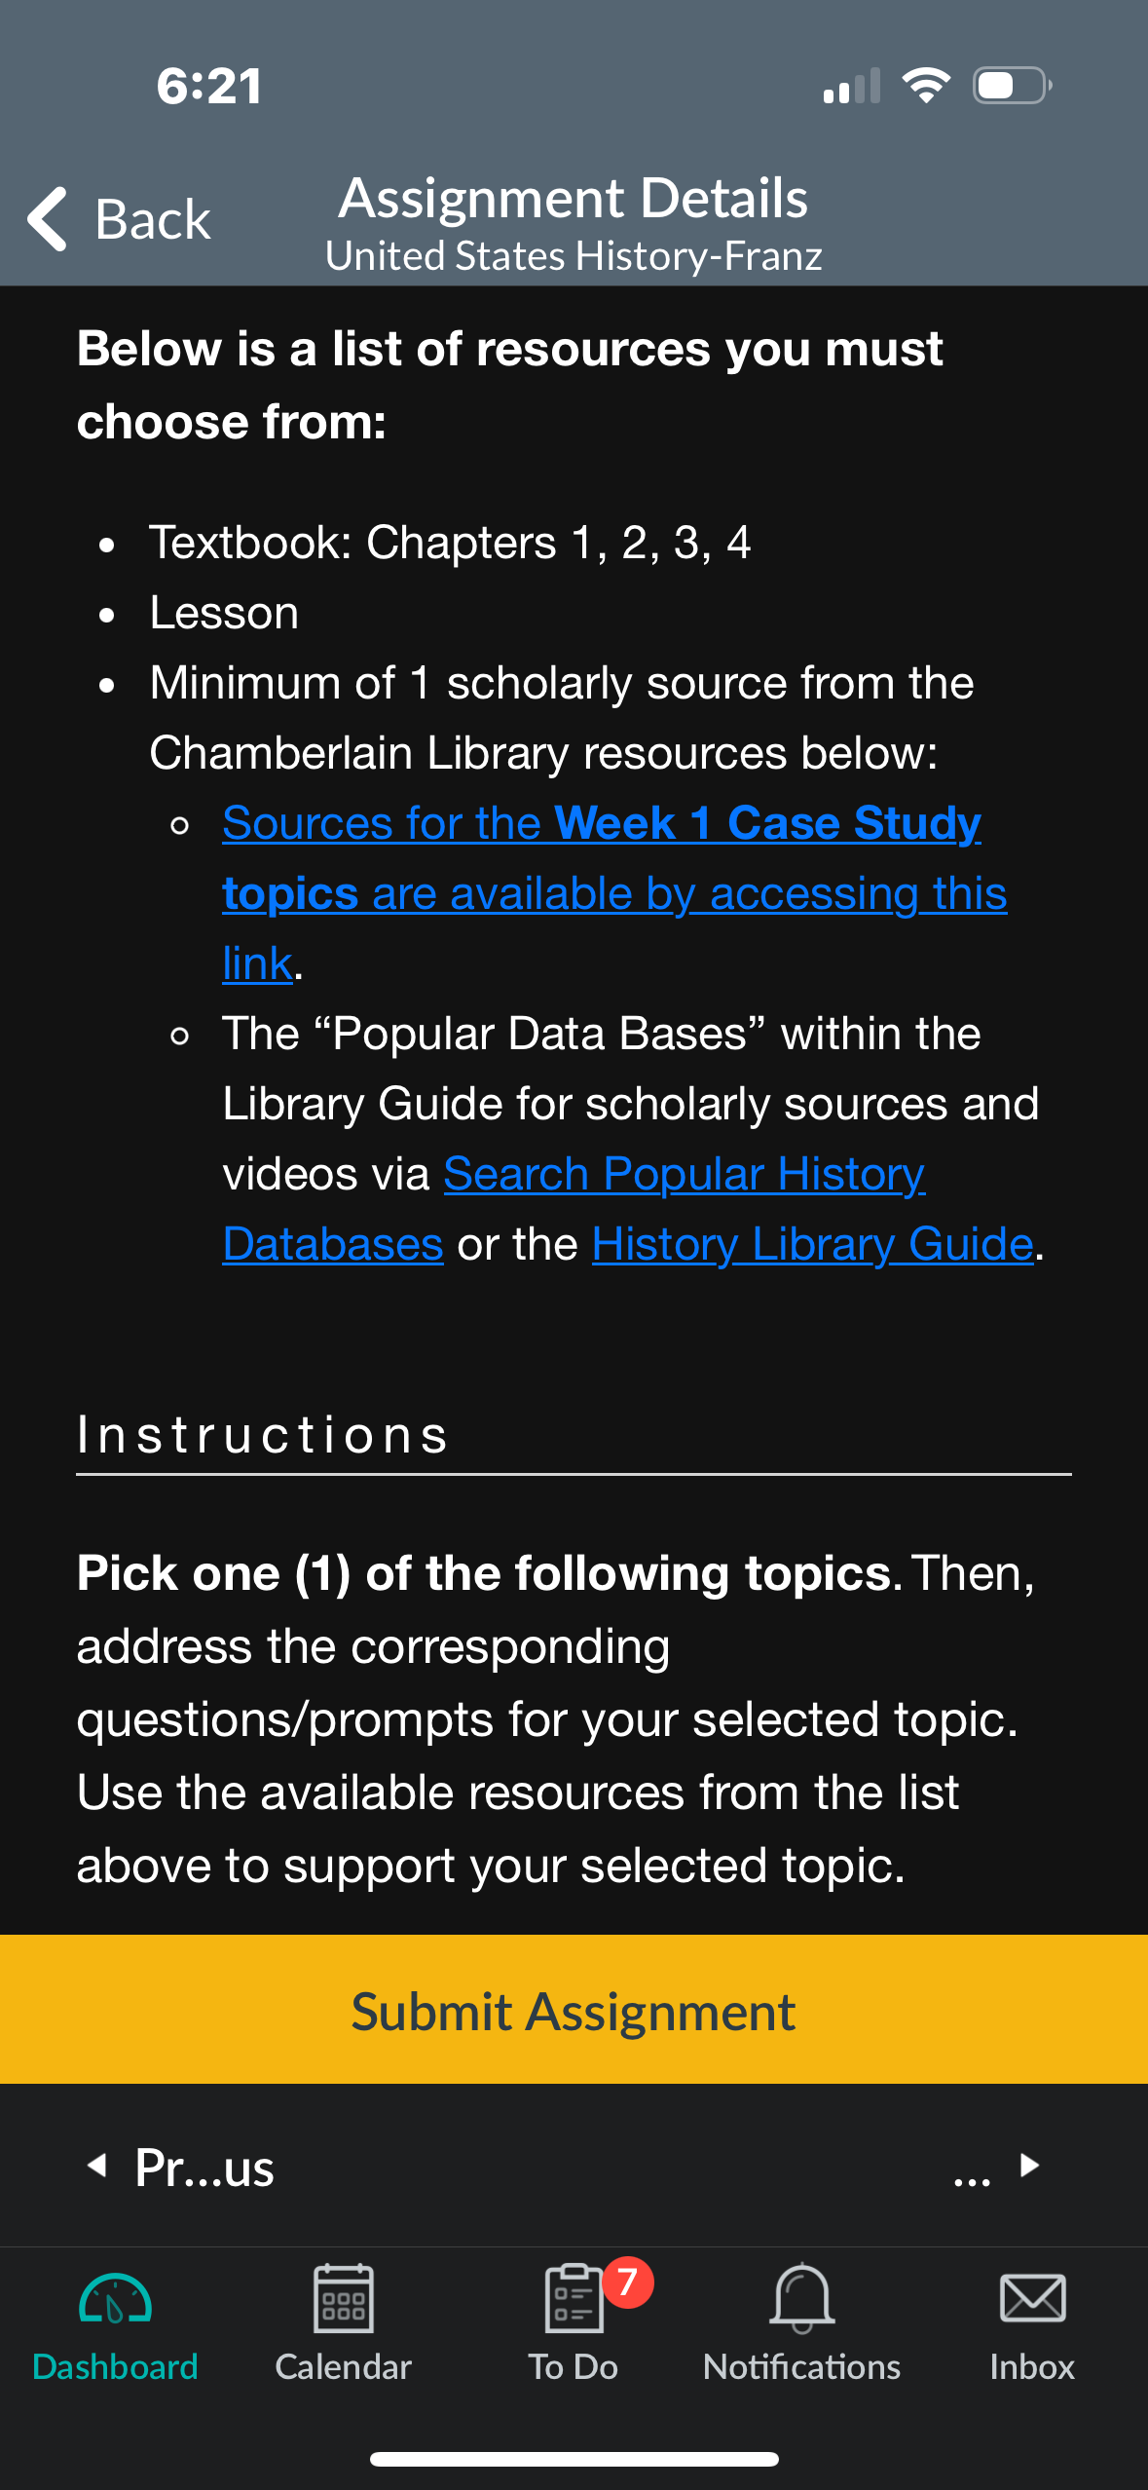
Task: Tap the Assignment Details header title
Action: [x=574, y=199]
